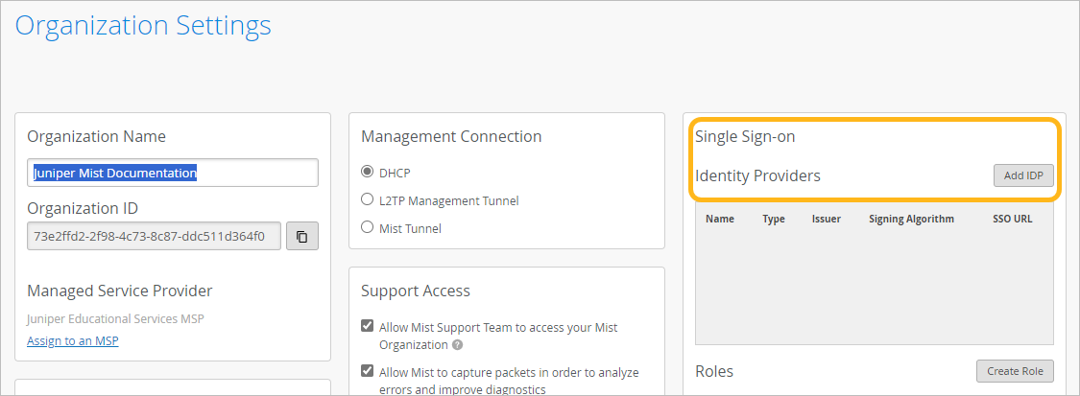The width and height of the screenshot is (1080, 396).
Task: Click the Type column header
Action: point(774,219)
